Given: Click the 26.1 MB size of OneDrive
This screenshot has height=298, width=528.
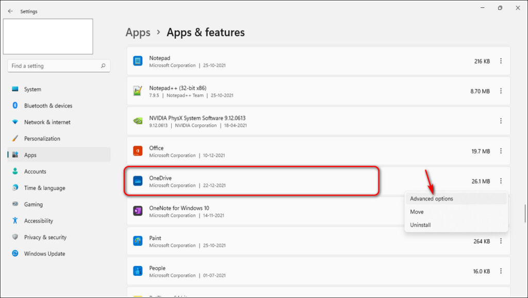Looking at the screenshot, I should coord(481,181).
